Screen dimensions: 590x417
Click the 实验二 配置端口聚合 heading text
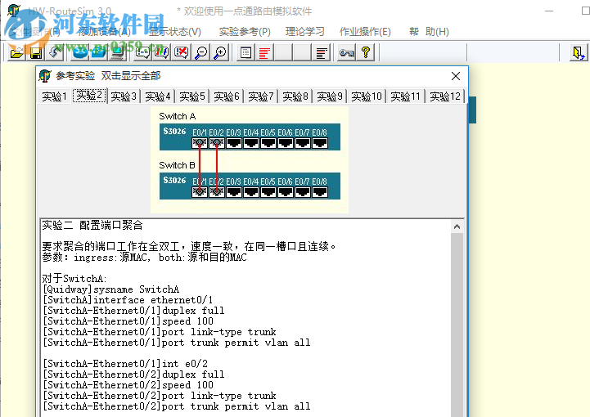92,225
